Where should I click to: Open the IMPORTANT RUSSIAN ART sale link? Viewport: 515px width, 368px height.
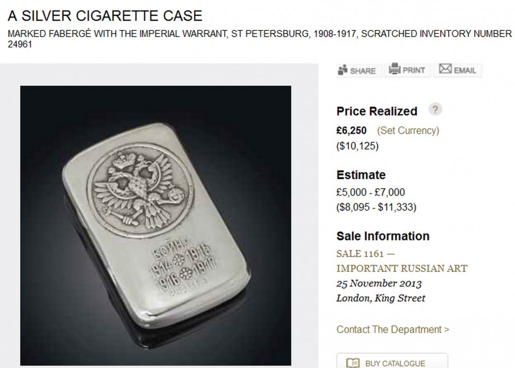402,268
